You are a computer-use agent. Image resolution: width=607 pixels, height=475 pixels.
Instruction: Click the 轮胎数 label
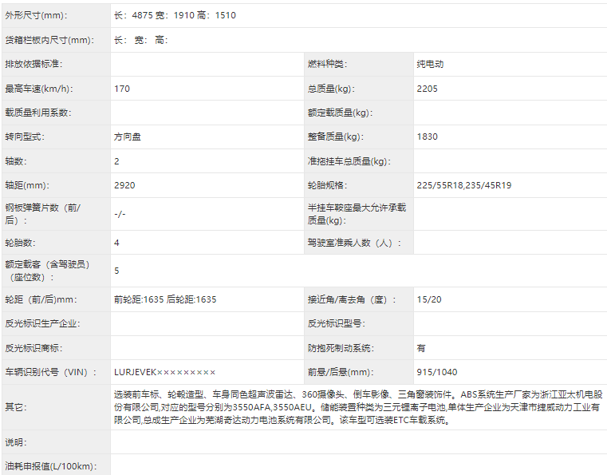point(20,243)
